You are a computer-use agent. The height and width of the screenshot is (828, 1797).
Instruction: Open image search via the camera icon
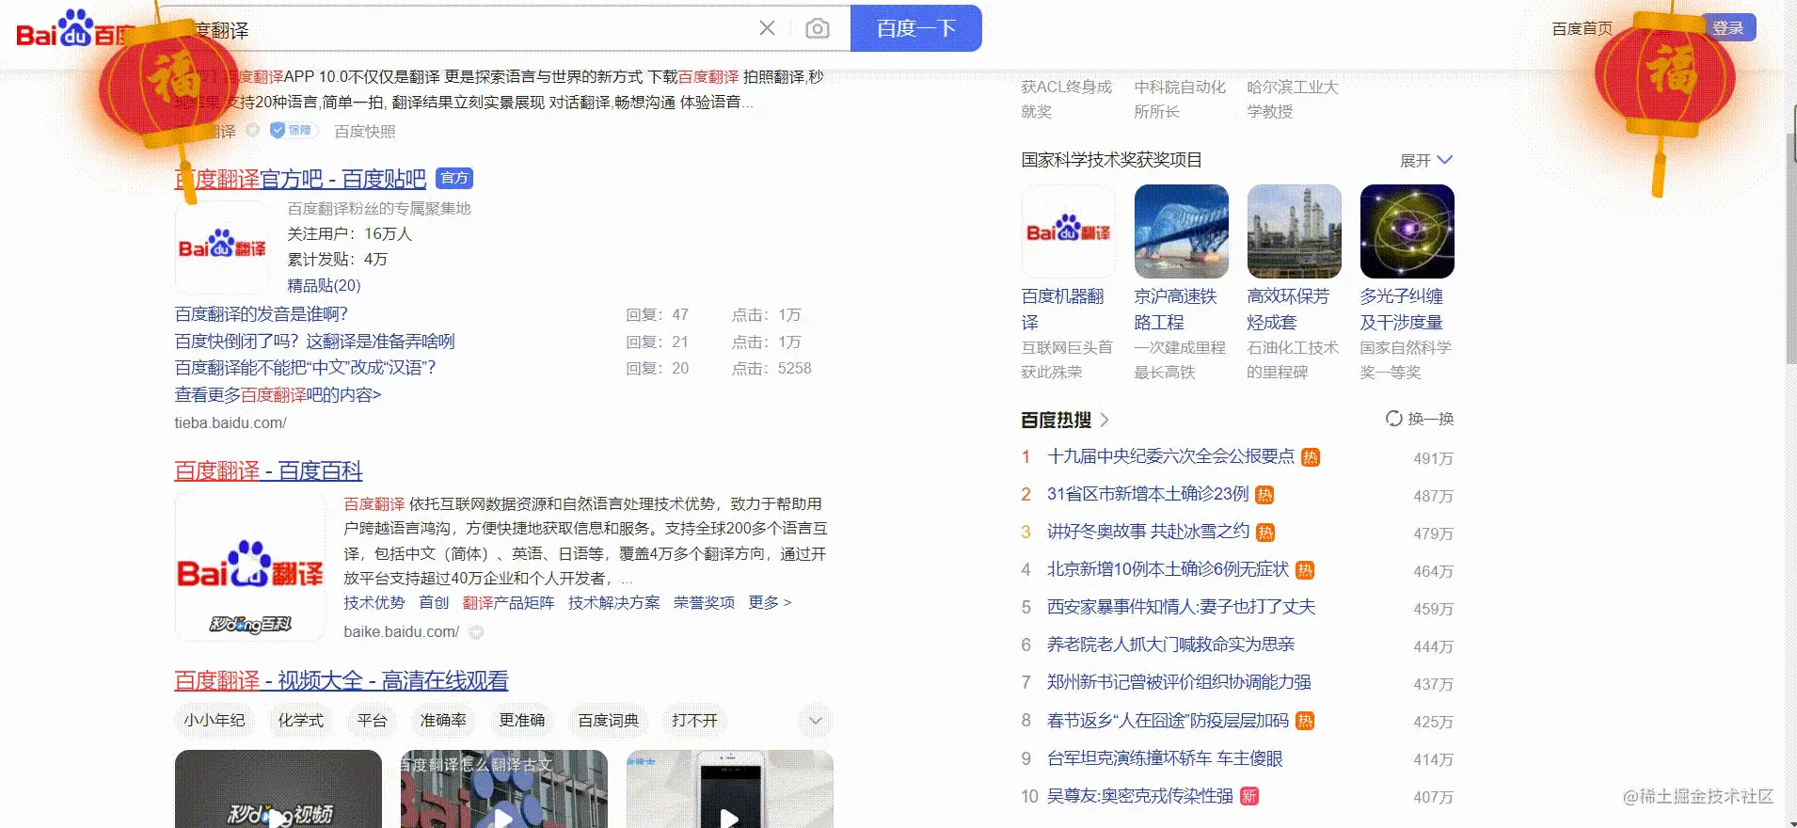[818, 28]
